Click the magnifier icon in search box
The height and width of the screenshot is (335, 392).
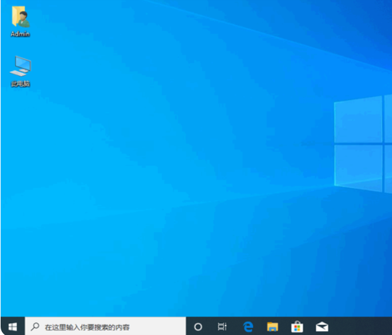[35, 326]
